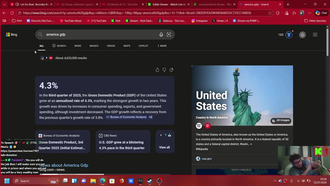This screenshot has width=330, height=186.
Task: Open the Bing account profile icon
Action: 302,35
